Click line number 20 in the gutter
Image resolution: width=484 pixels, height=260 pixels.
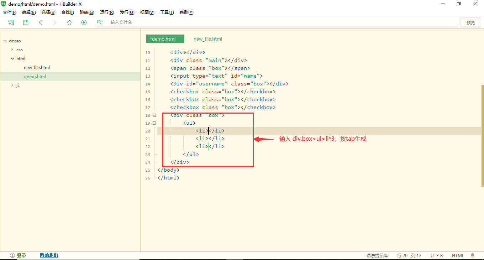[x=148, y=131]
